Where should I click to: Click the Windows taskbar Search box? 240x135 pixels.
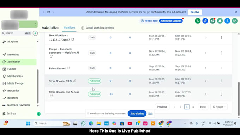tap(52, 123)
